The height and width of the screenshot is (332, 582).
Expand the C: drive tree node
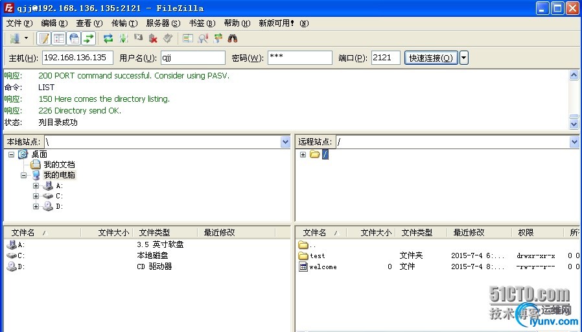36,196
